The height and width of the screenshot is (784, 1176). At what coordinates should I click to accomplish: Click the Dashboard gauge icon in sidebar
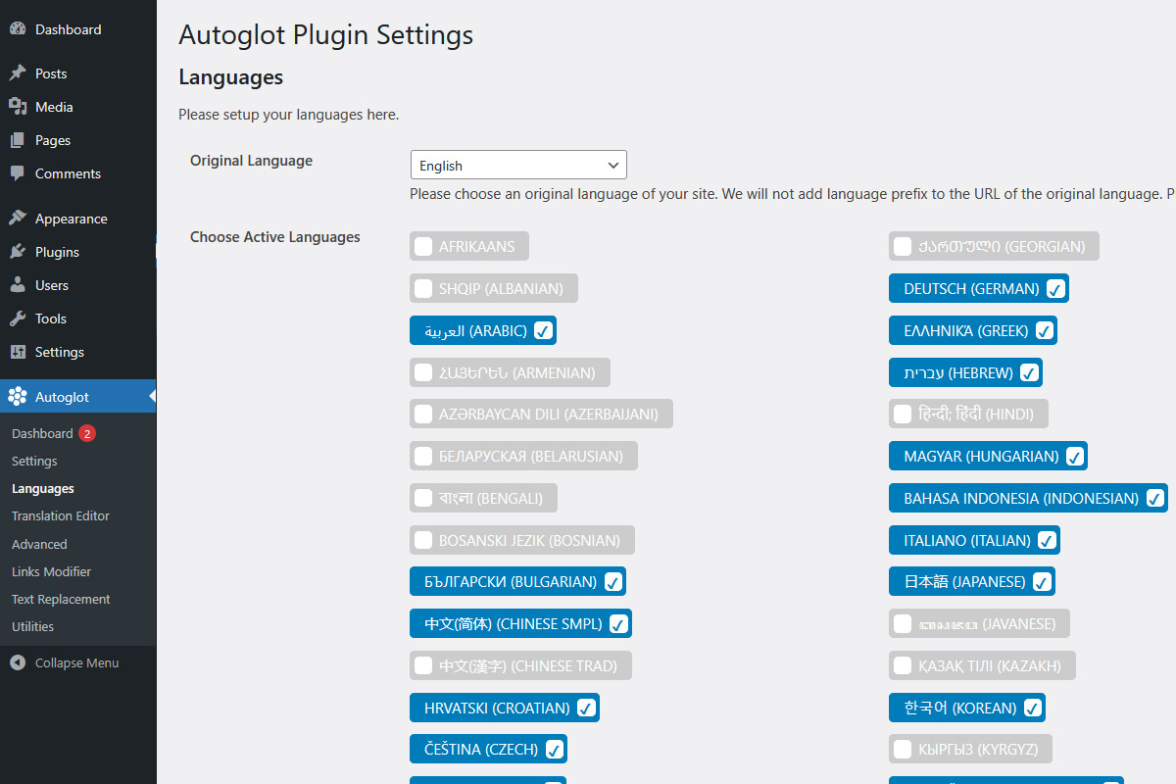coord(18,29)
